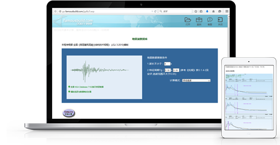280x145 pixels.
Task: Click the browser search box
Action: point(175,11)
